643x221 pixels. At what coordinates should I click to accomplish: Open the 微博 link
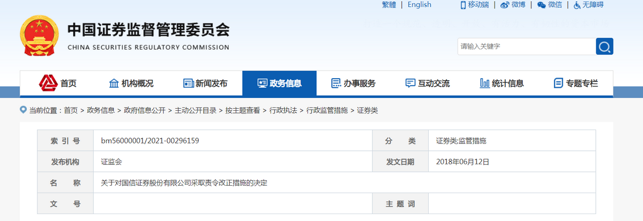tap(518, 5)
